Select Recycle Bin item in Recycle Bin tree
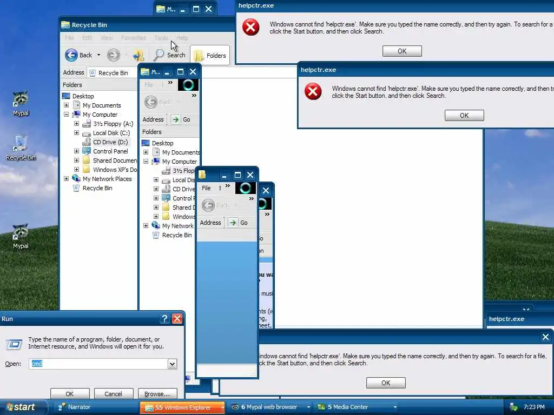 click(97, 188)
